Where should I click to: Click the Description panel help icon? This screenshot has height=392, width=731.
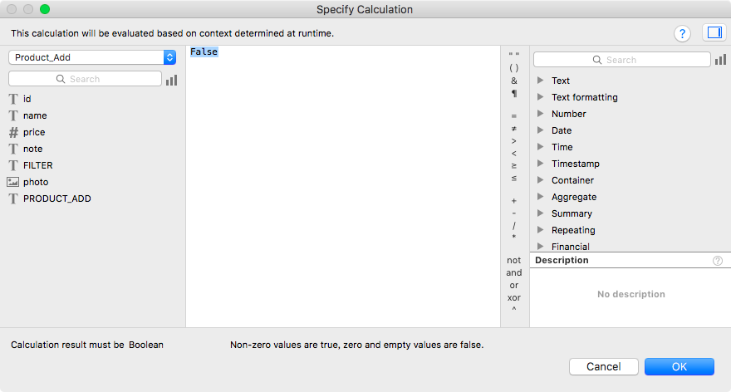(x=718, y=261)
